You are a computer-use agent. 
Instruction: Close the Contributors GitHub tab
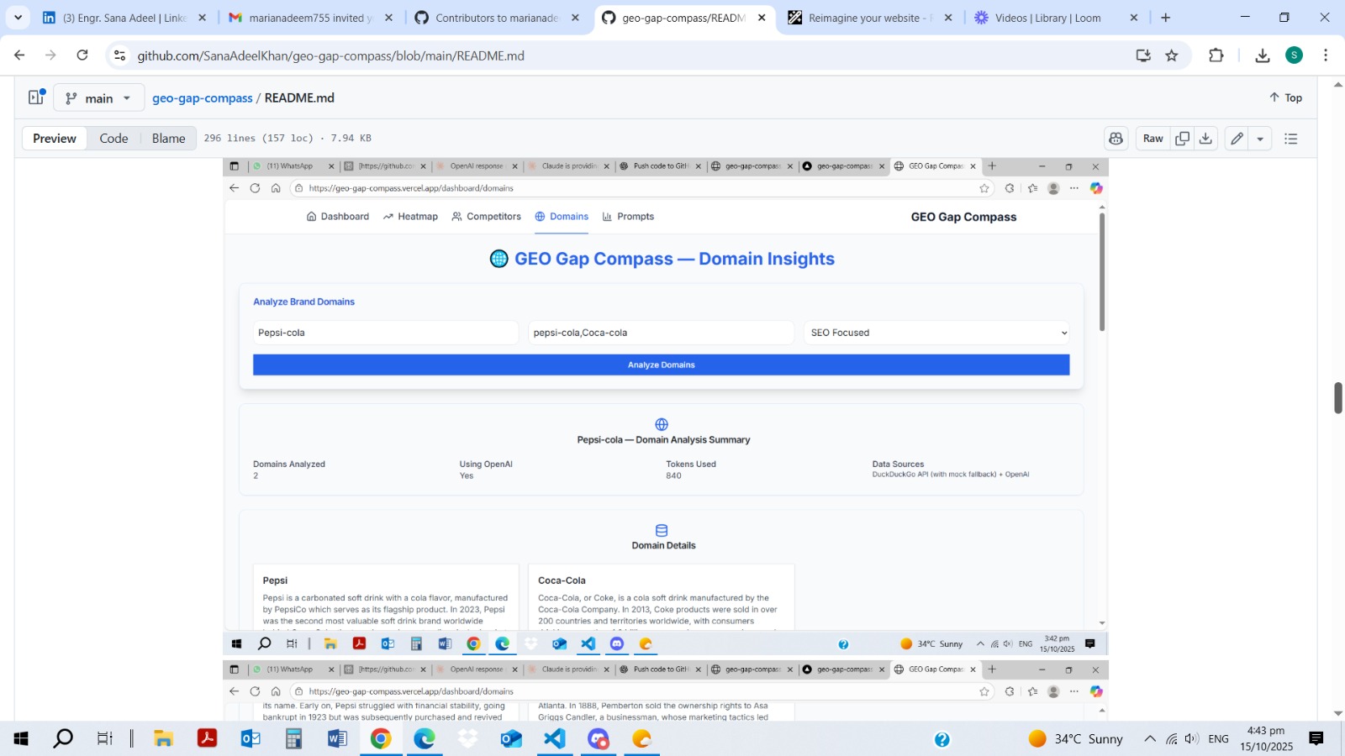point(575,18)
